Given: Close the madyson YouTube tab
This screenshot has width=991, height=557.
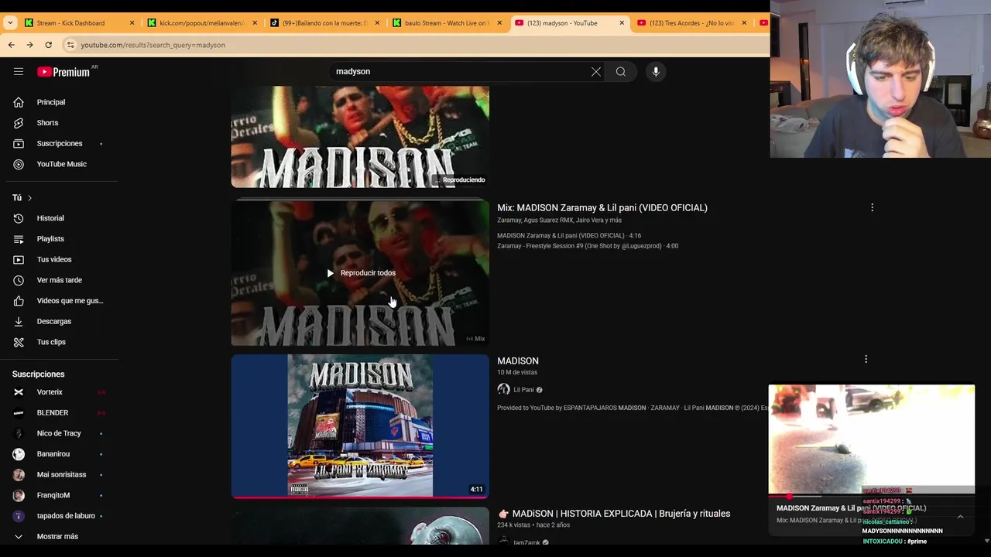Looking at the screenshot, I should (x=622, y=23).
